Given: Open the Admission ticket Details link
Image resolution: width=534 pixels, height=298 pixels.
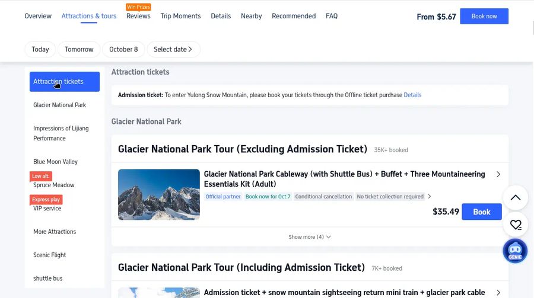Looking at the screenshot, I should click(412, 95).
